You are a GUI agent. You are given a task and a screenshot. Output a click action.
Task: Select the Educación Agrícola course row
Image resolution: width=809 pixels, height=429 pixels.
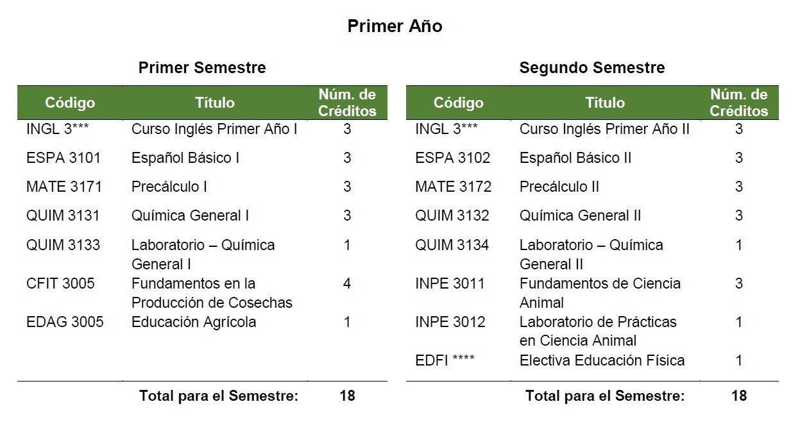pos(202,322)
